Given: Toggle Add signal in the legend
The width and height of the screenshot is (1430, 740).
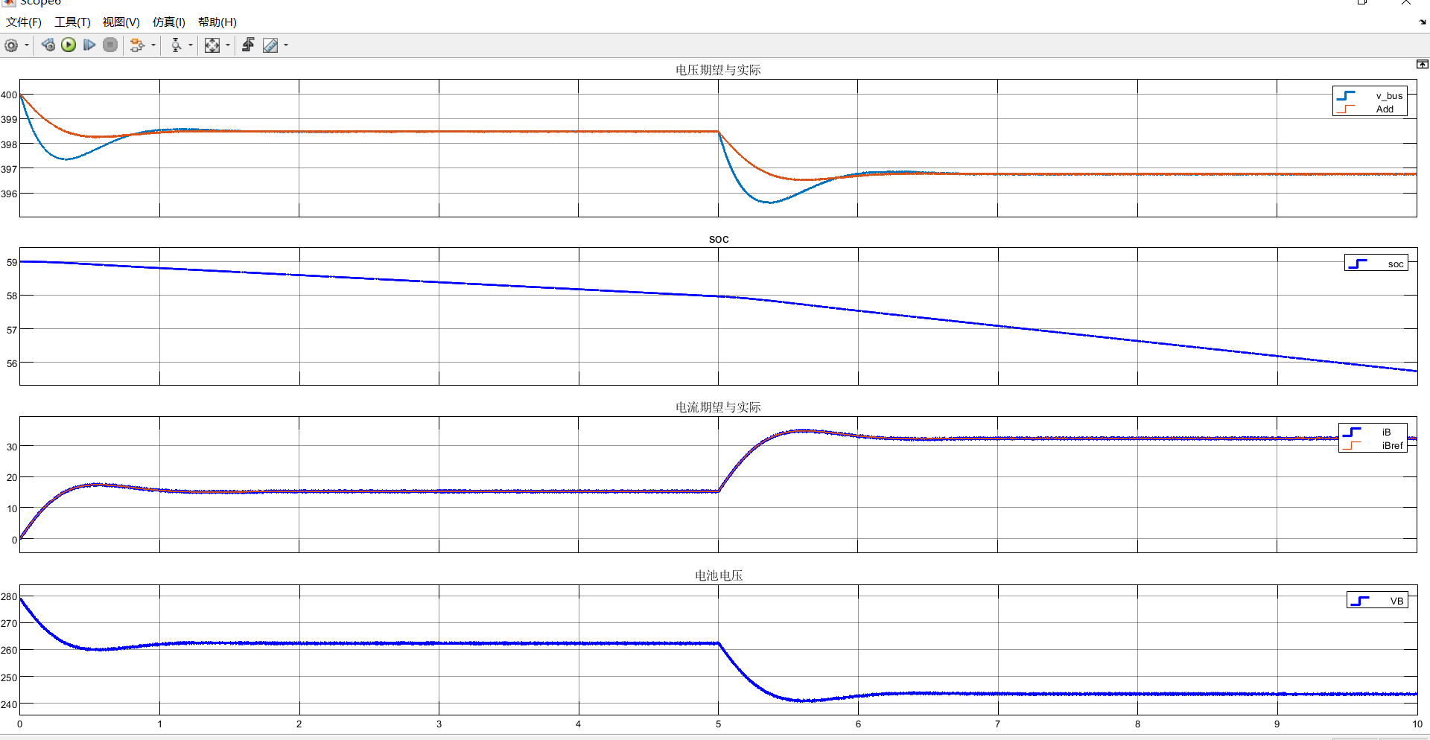Looking at the screenshot, I should pyautogui.click(x=1385, y=109).
